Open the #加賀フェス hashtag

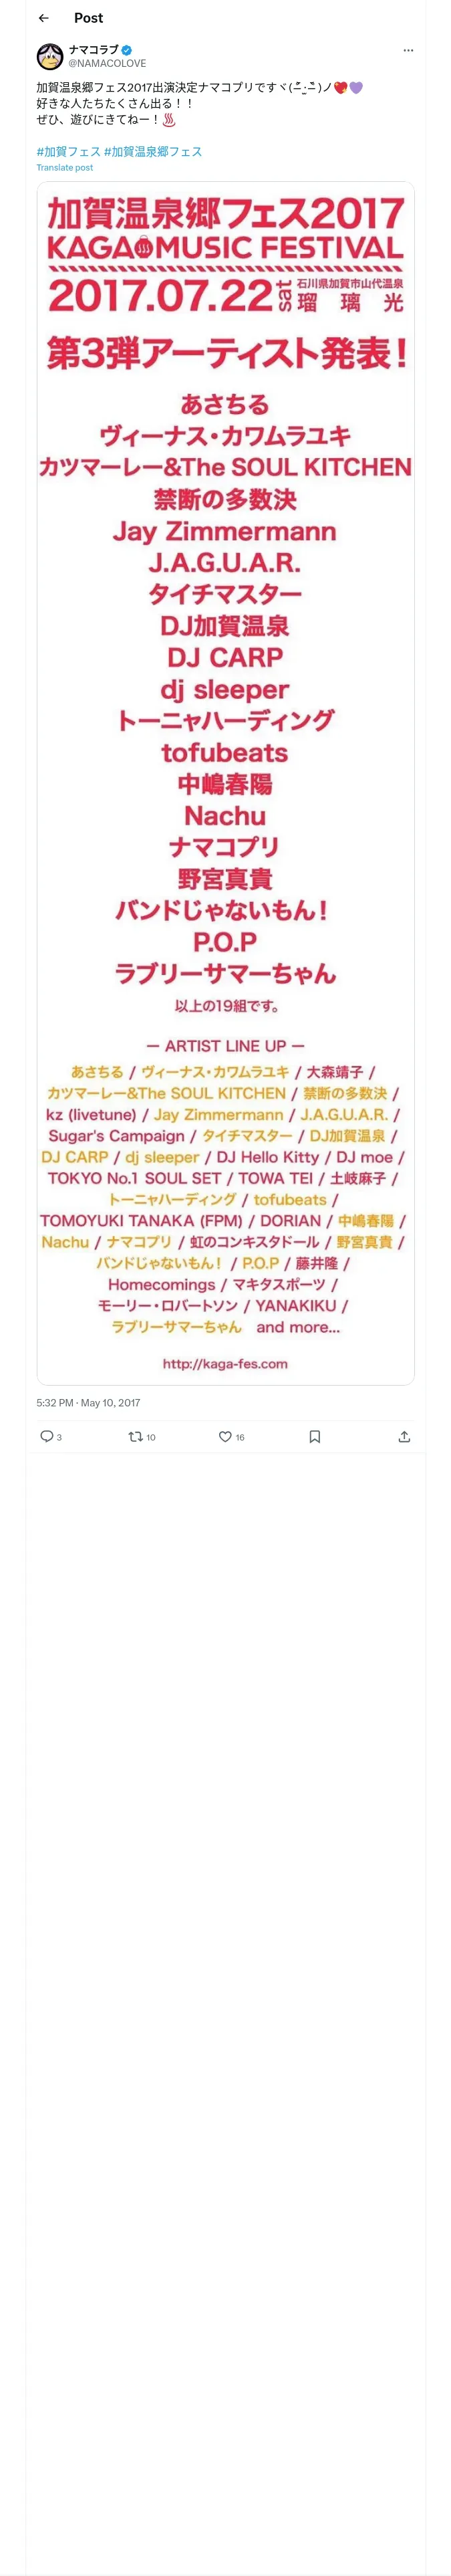coord(68,151)
